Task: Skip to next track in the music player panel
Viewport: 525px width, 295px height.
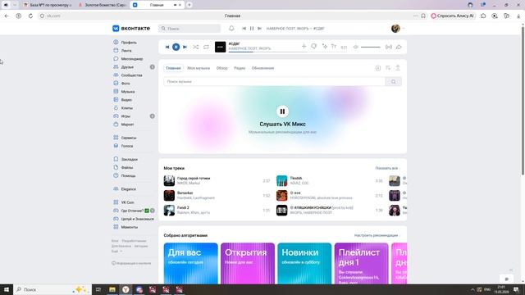Action: (x=185, y=48)
